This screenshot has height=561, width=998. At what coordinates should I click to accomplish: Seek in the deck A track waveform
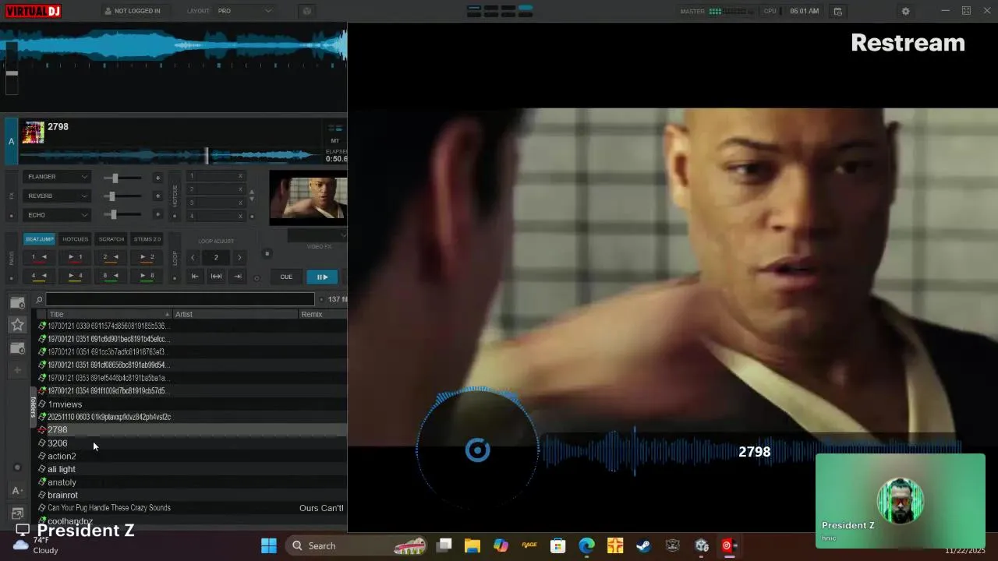[172, 155]
